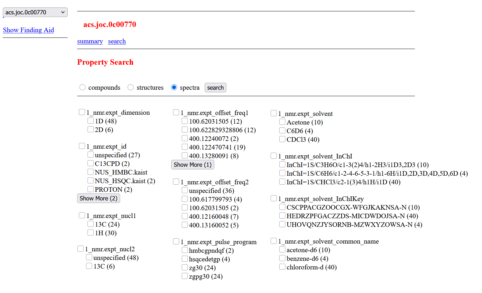Check the 400.122470741 (19) checkbox

coord(185,147)
